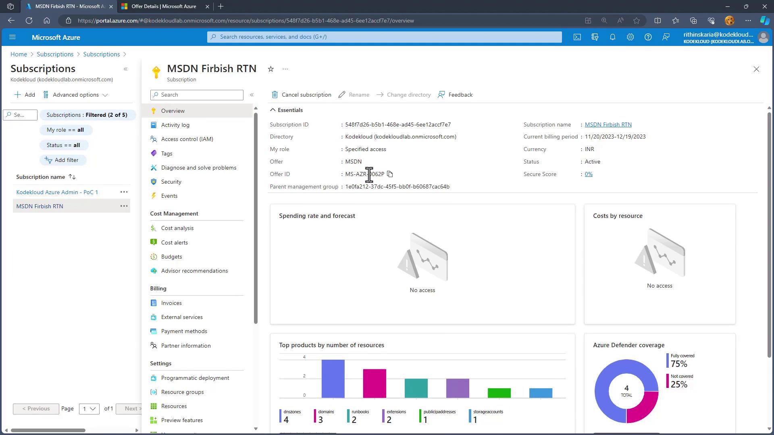Copy the Offer ID to clipboard
Viewport: 774px width, 435px height.
pyautogui.click(x=390, y=174)
